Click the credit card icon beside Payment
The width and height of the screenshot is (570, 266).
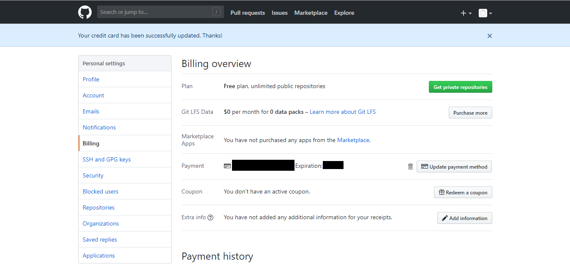(227, 166)
